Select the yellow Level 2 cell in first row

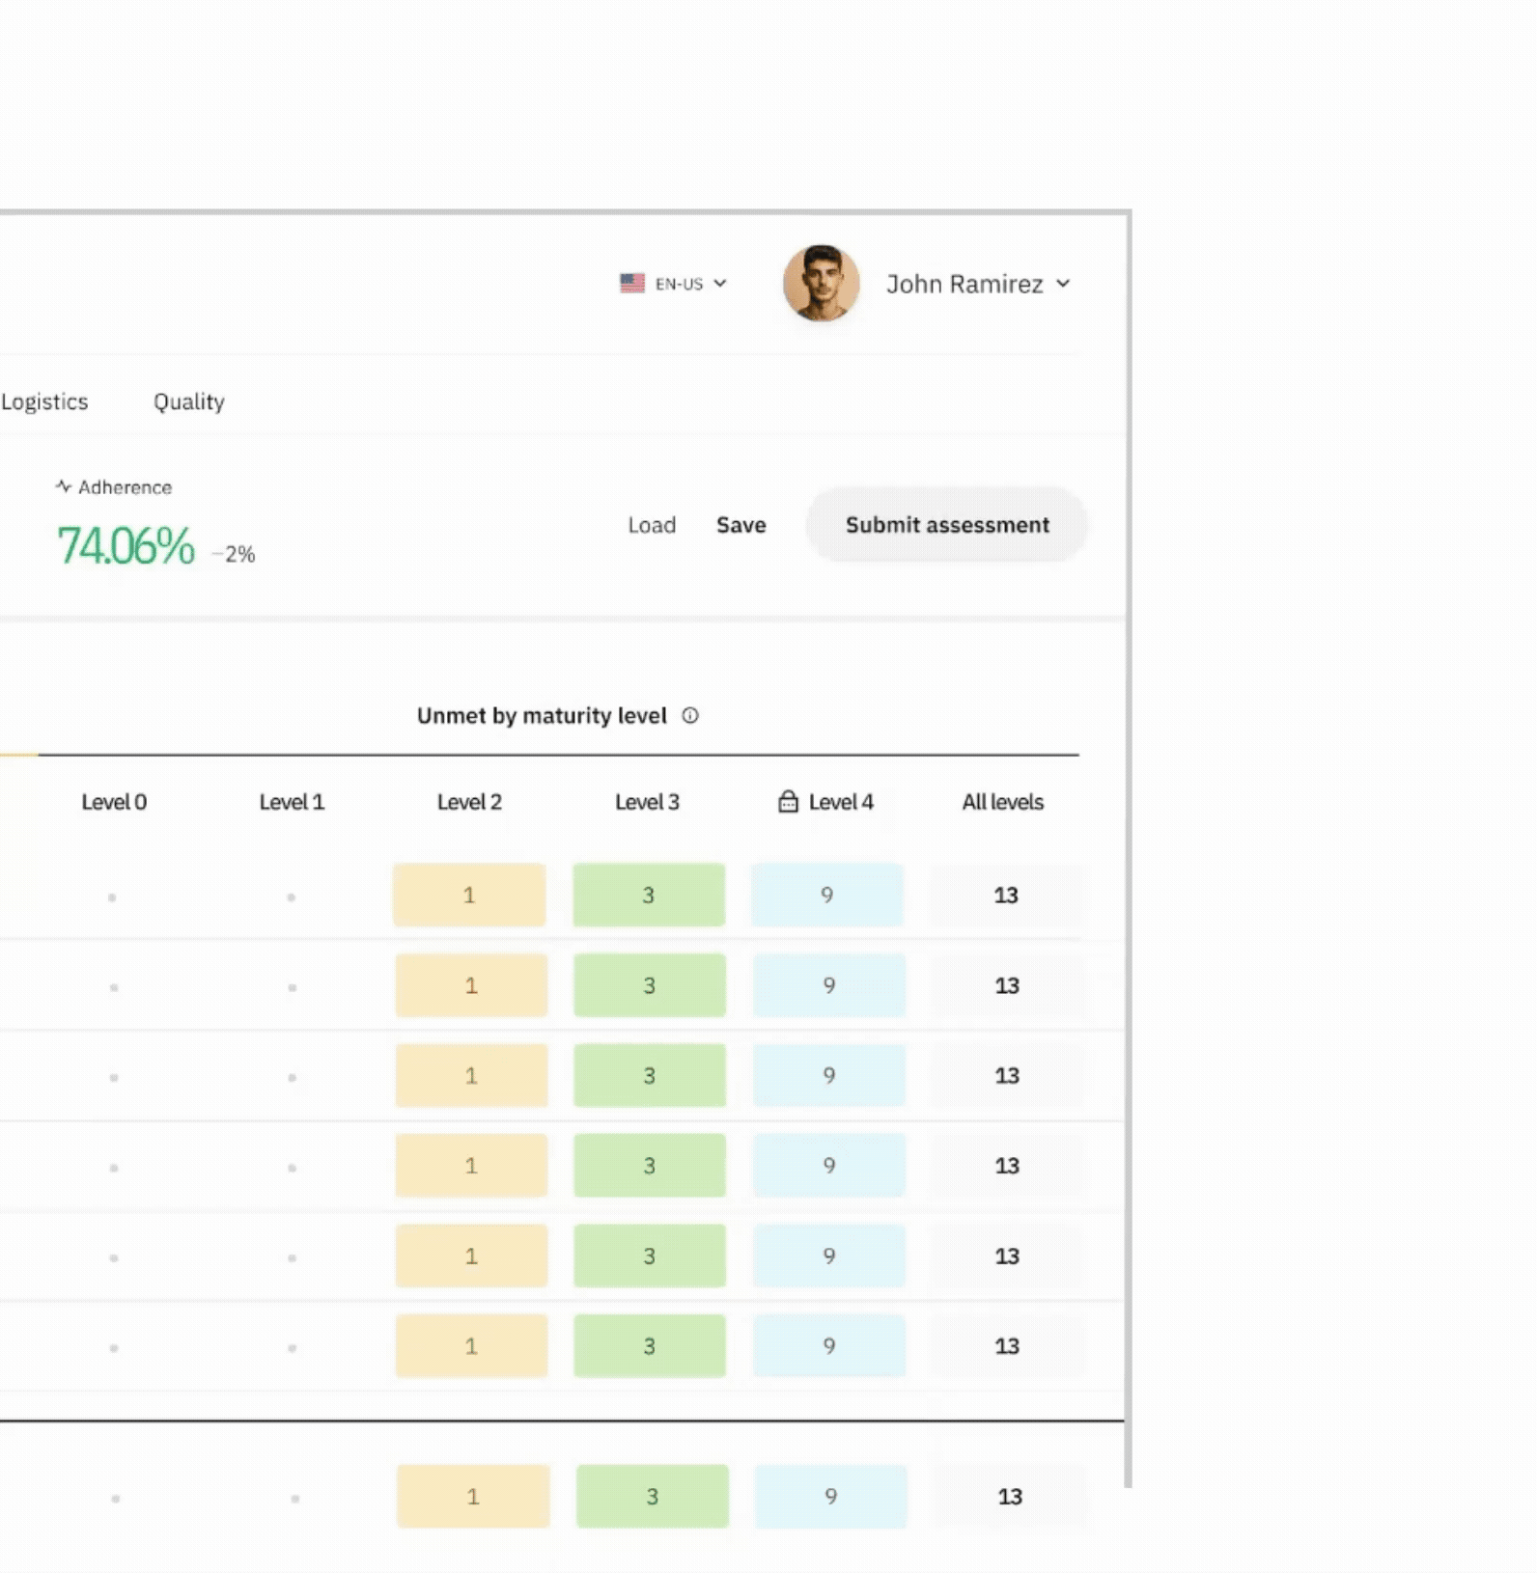[x=469, y=896]
